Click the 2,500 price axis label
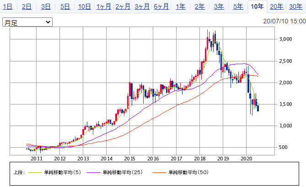The height and width of the screenshot is (187, 306). click(x=285, y=61)
